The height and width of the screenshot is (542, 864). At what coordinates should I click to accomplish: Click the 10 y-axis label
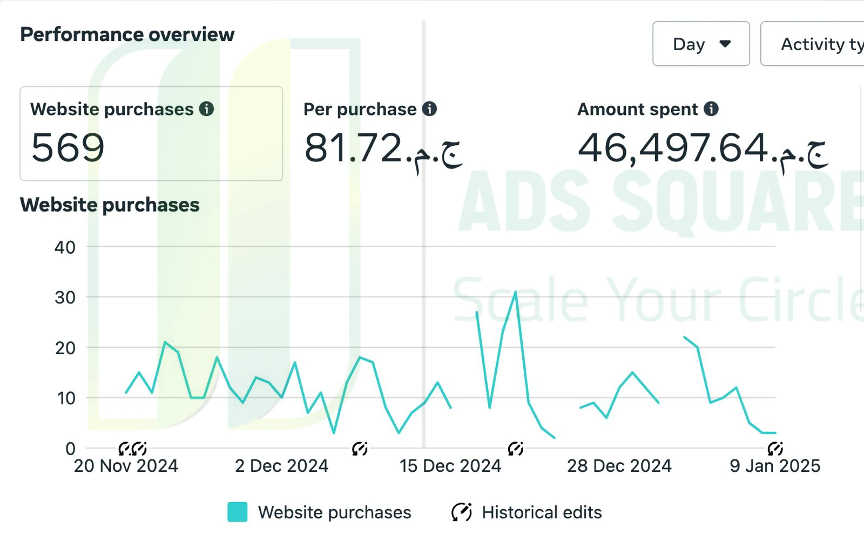tap(66, 398)
